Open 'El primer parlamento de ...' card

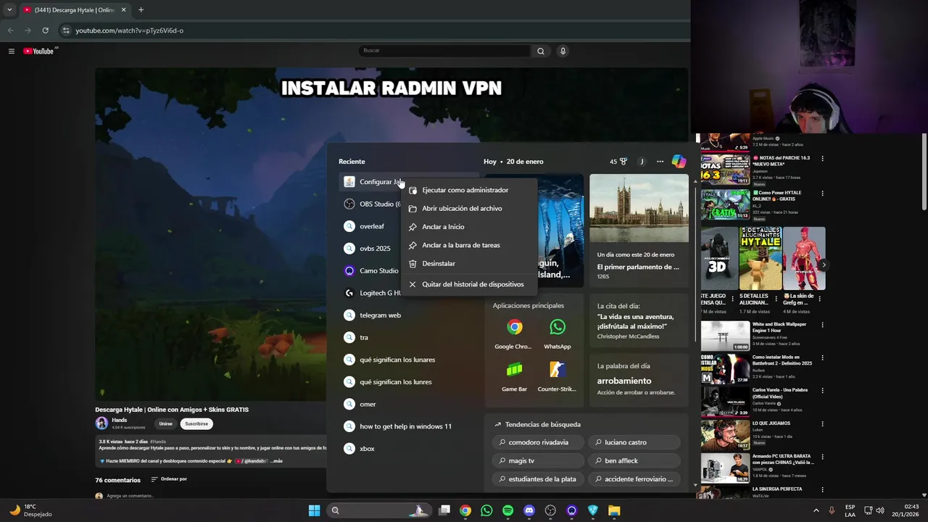(x=639, y=230)
